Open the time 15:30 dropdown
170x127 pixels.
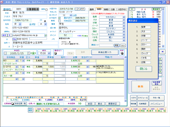click(x=49, y=53)
